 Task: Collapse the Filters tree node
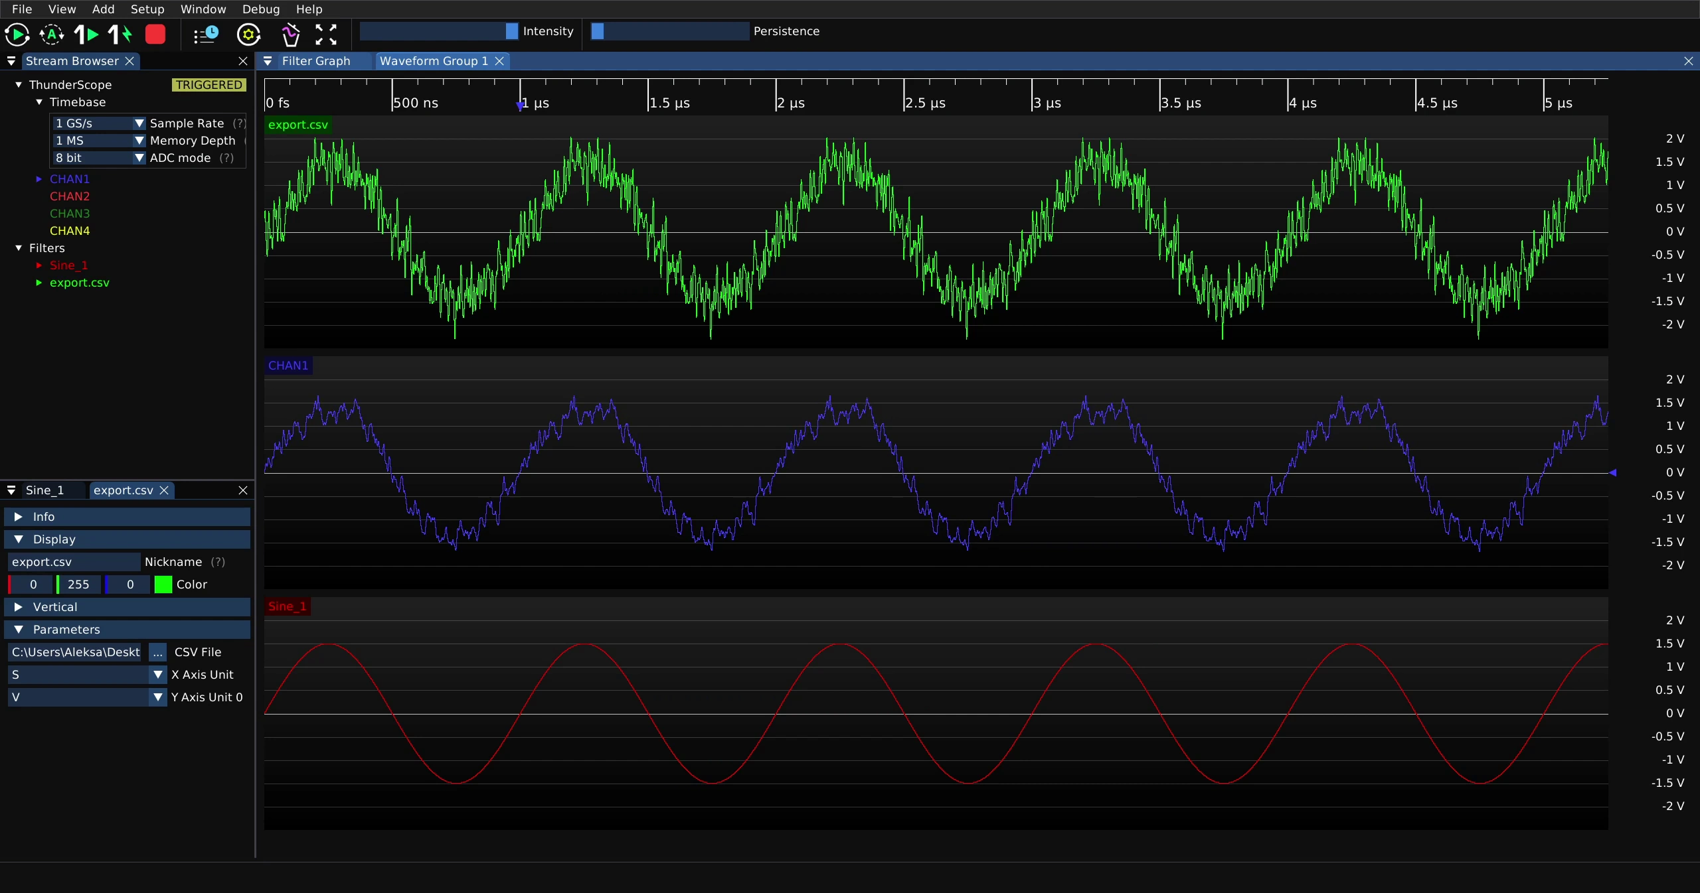[x=19, y=248]
